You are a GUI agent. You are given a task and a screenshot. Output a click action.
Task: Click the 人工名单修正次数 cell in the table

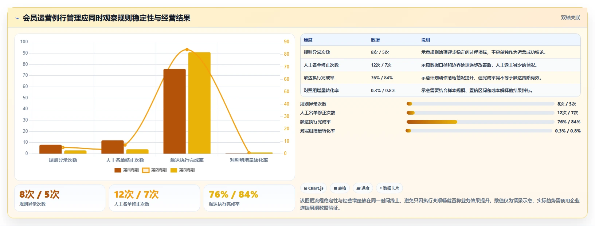(x=321, y=65)
